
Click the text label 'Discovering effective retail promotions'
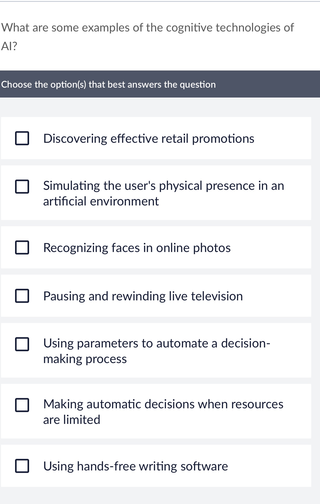149,139
